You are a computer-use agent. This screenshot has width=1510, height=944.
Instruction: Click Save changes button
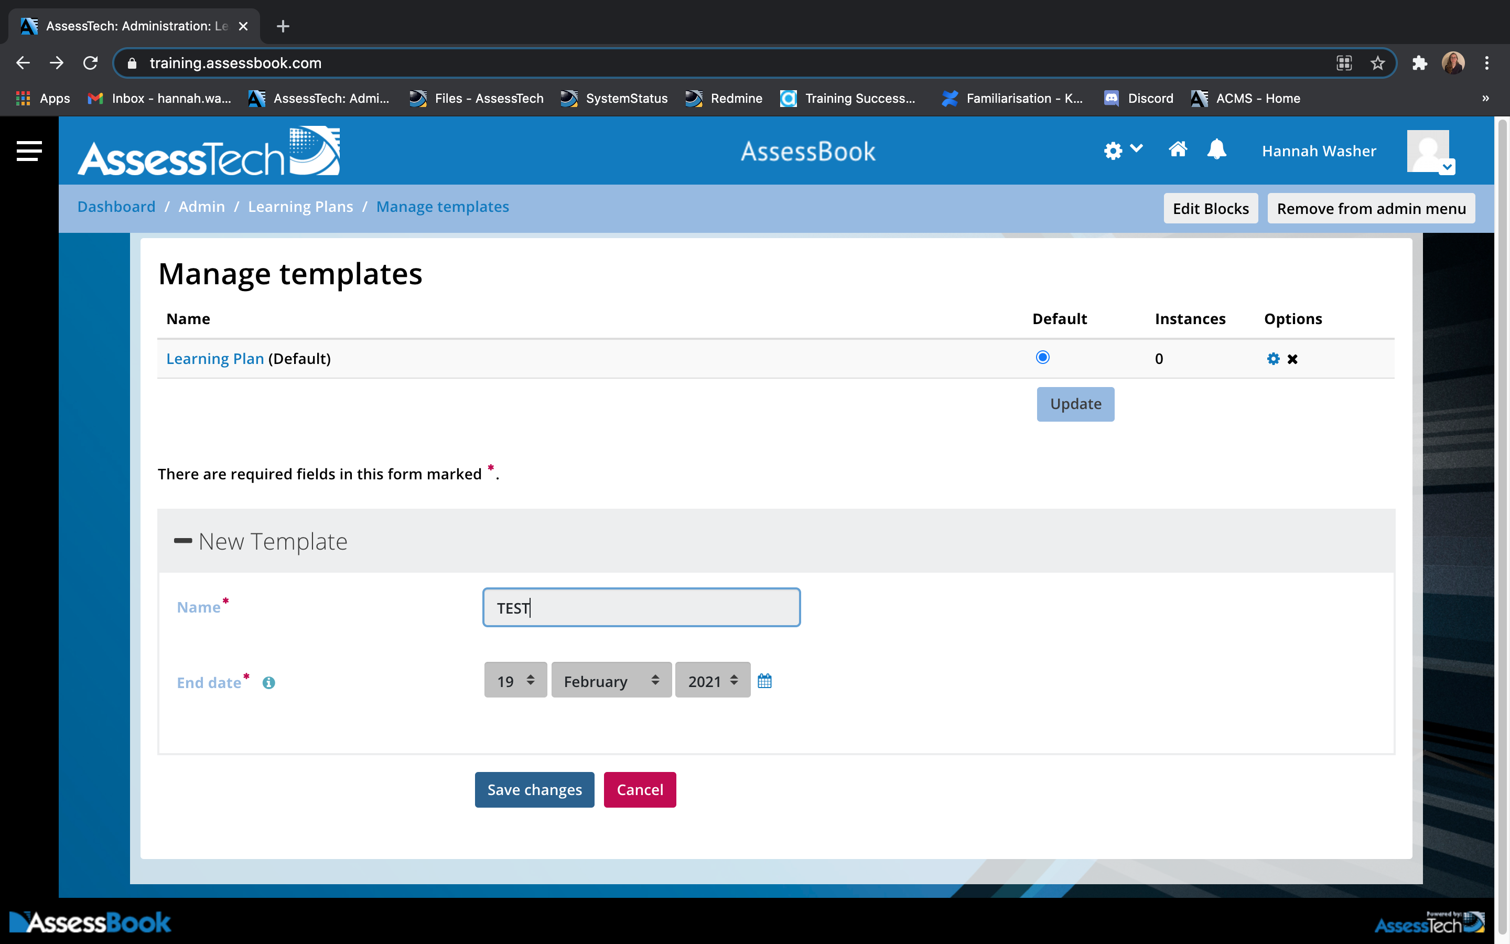click(534, 789)
